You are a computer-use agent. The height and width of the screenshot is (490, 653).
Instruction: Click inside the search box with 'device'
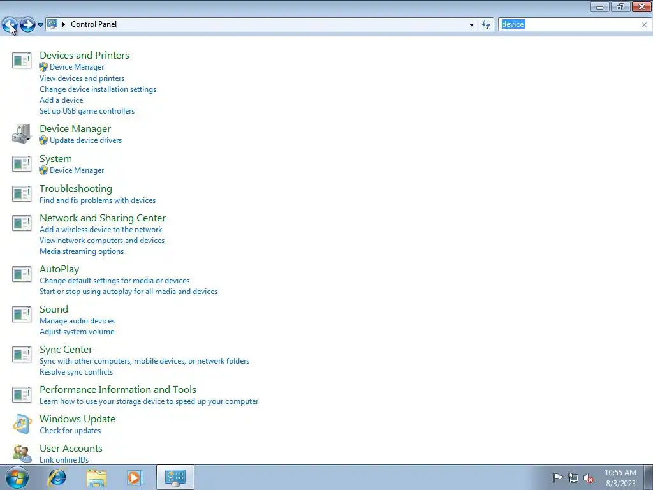coord(571,24)
